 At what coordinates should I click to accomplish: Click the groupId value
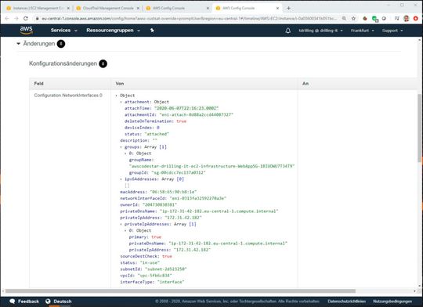(179, 172)
